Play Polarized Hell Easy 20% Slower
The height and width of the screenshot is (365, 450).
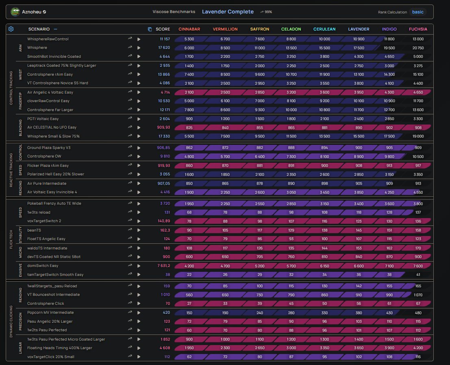(139, 174)
